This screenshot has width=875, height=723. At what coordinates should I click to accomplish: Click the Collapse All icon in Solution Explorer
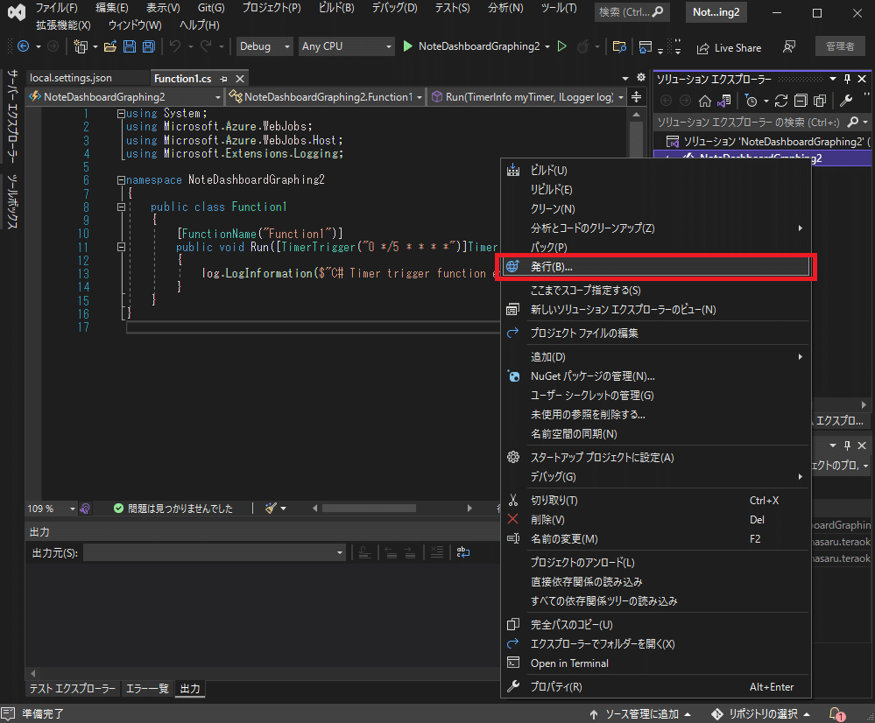point(801,101)
